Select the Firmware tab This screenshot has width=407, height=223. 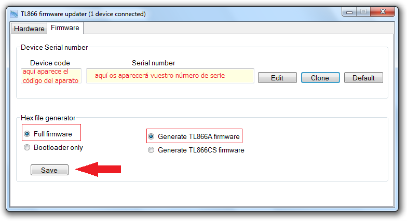tap(65, 28)
